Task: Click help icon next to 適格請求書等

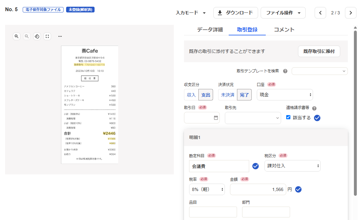Action: point(314,108)
